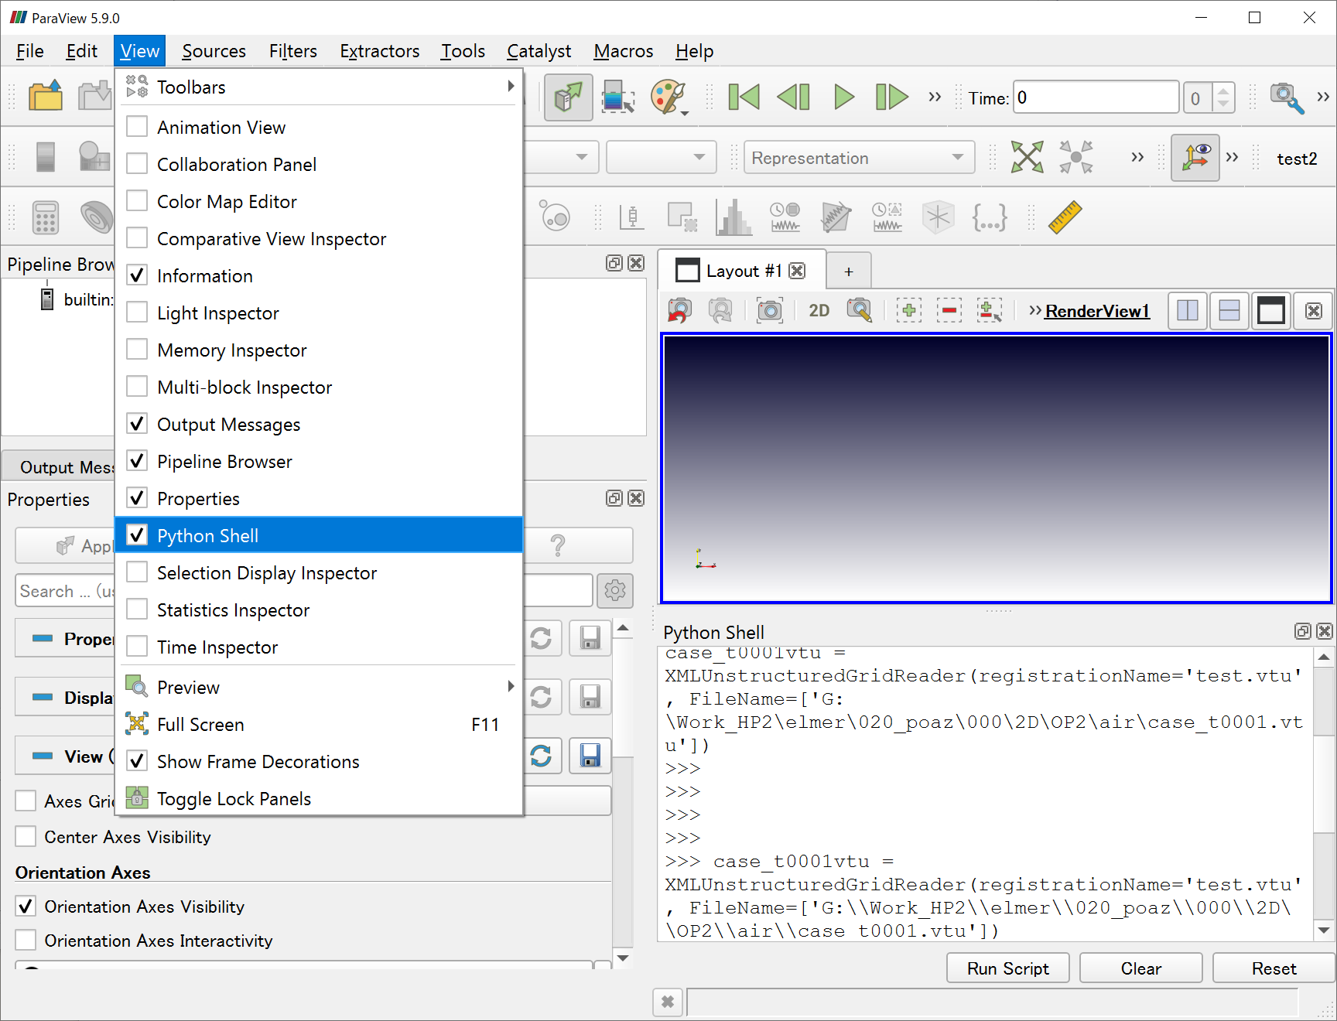
Task: Click the Reset Camera arrows icon
Action: point(1027,158)
